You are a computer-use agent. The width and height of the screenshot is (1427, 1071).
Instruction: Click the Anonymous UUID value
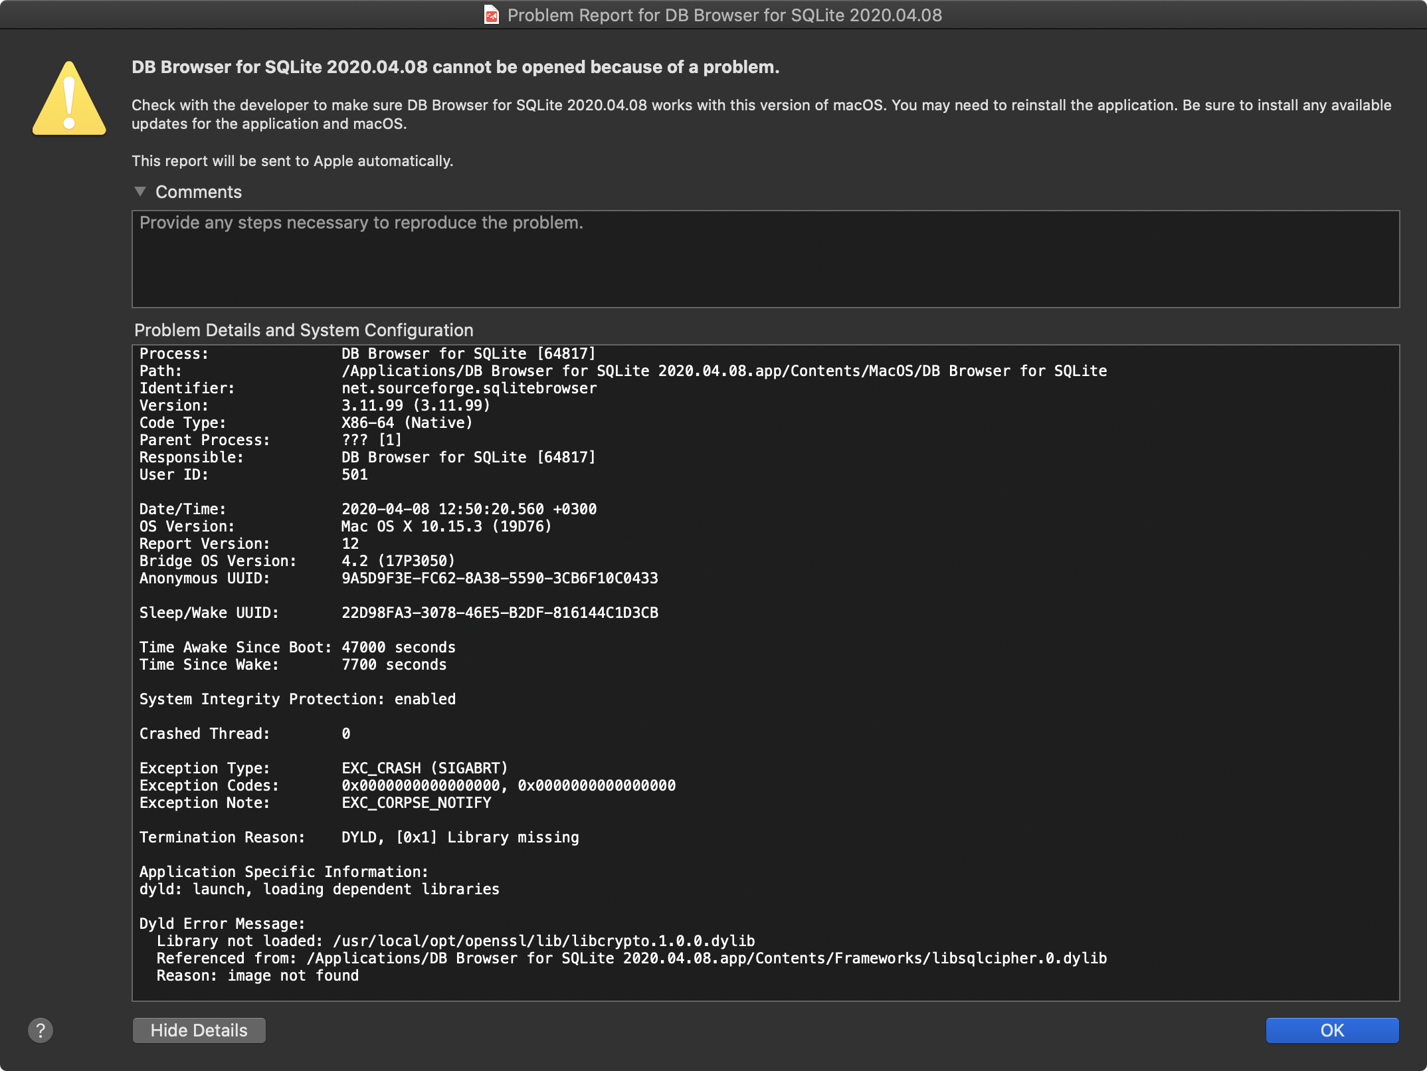point(500,578)
